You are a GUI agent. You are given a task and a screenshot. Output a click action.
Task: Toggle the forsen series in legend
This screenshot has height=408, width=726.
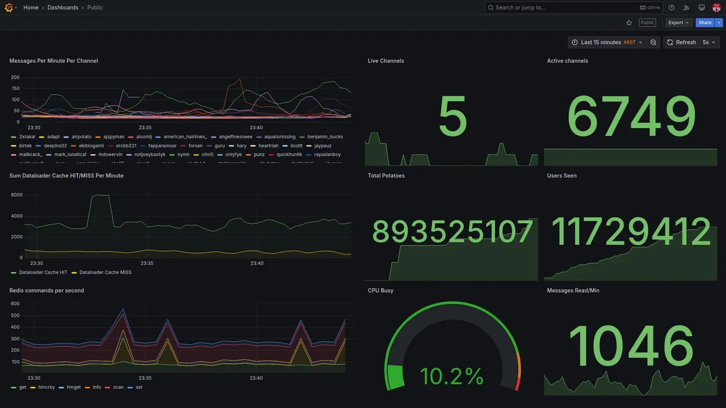(x=192, y=146)
